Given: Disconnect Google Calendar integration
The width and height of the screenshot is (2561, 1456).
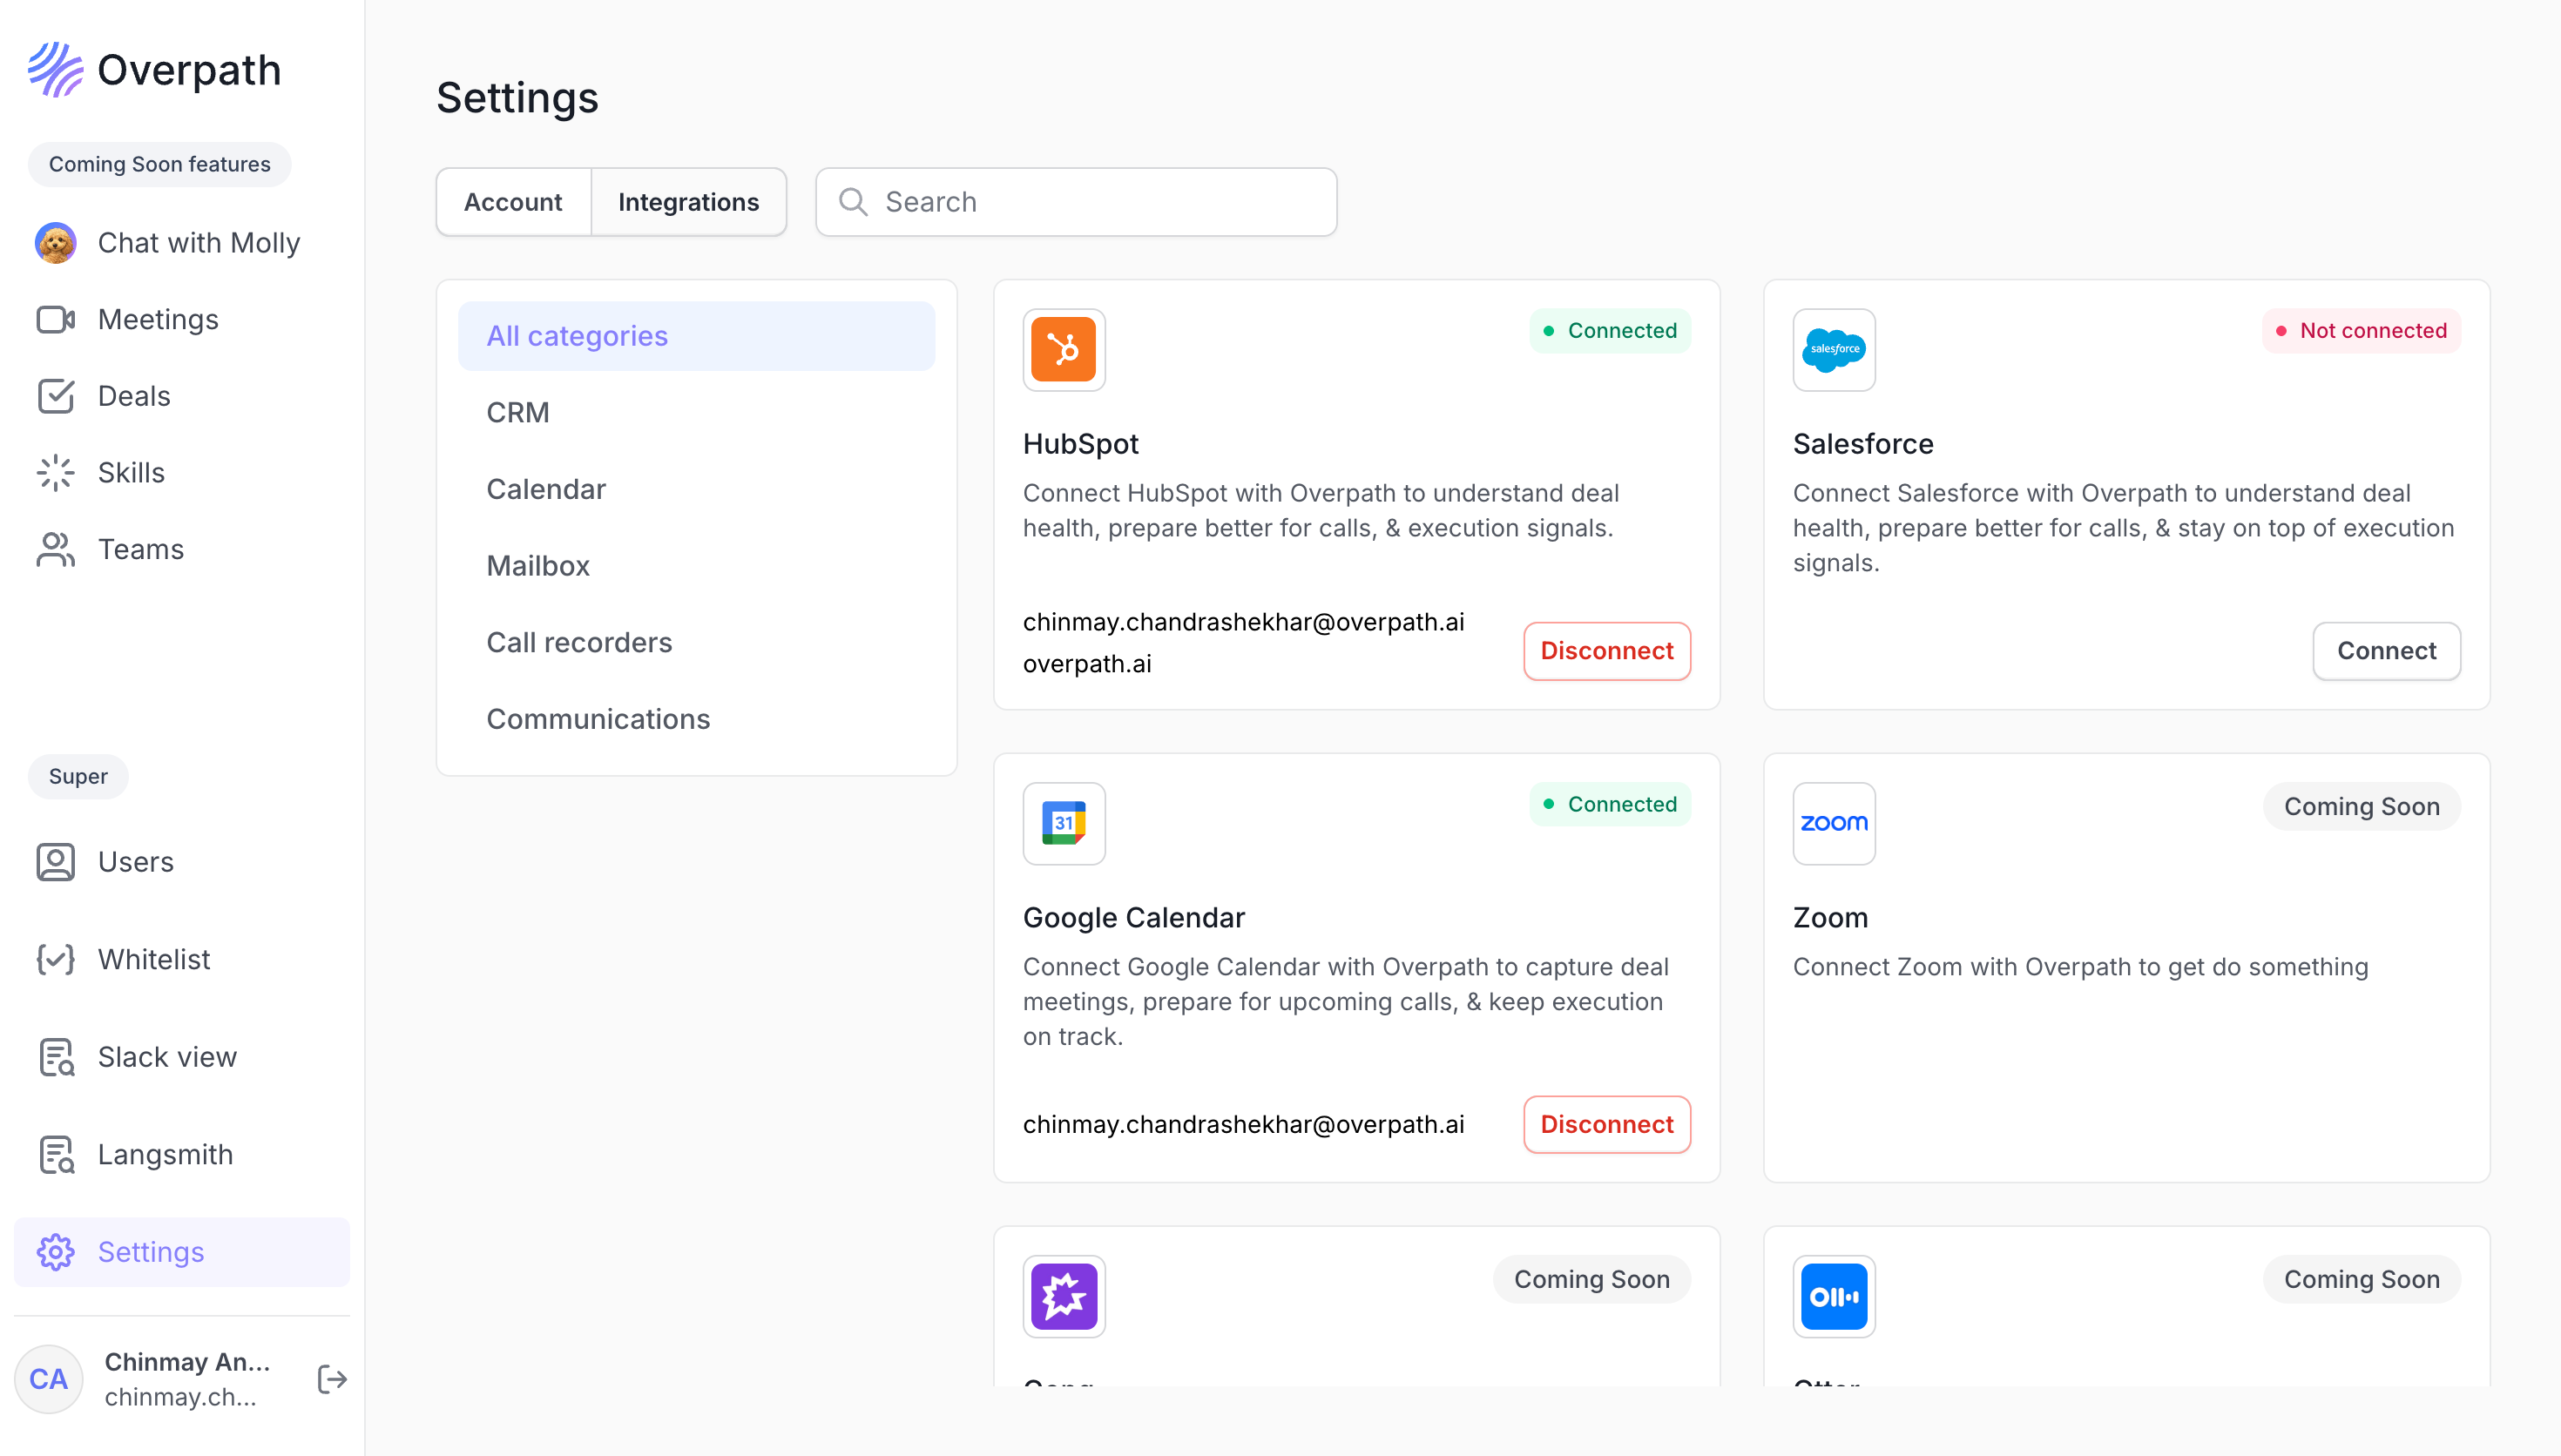Looking at the screenshot, I should [1606, 1124].
